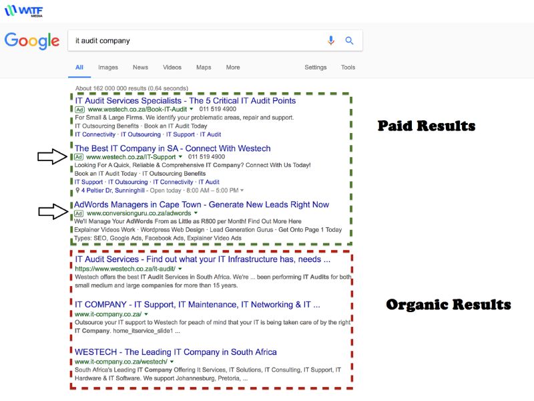Click URL www.westech.co.za/IT-Support
The image size is (534, 401).
coord(131,157)
